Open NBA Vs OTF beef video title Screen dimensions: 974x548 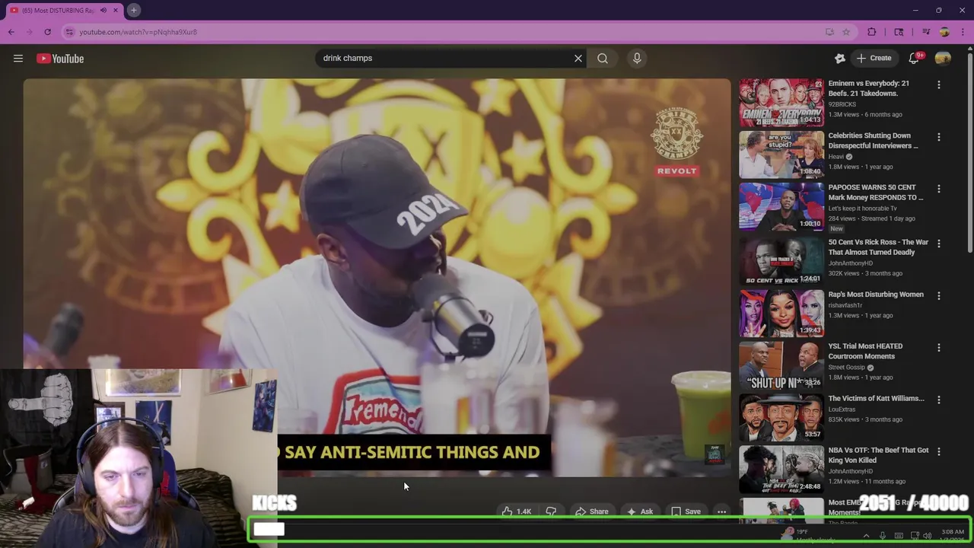(x=878, y=455)
